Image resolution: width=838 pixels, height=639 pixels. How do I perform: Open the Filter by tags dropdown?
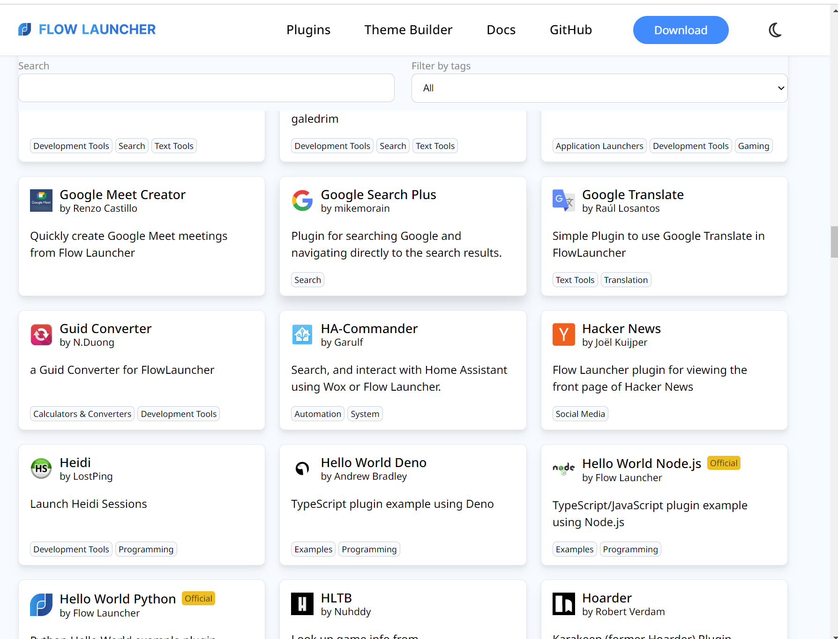tap(599, 88)
